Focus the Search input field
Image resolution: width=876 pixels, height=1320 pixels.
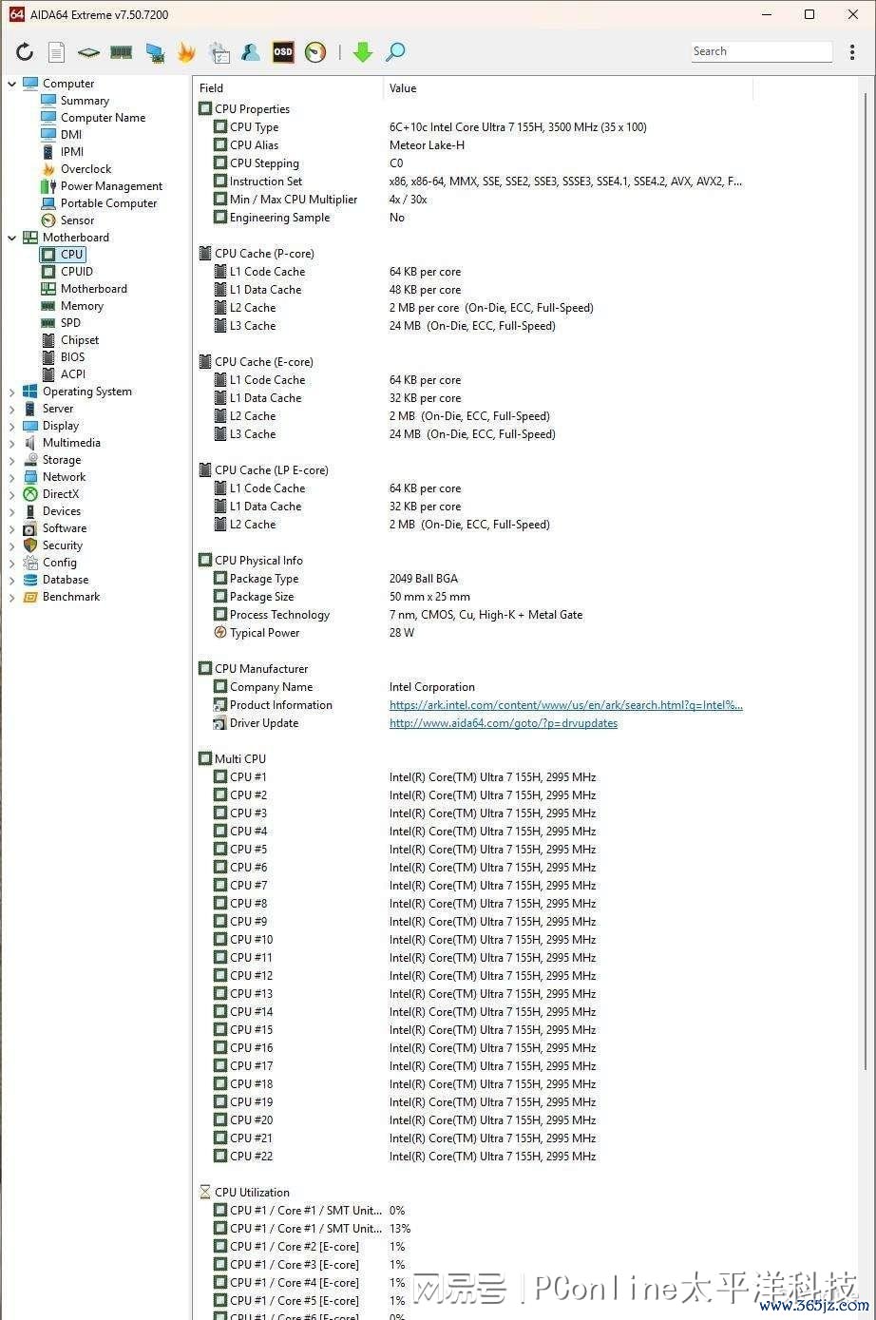(x=761, y=51)
